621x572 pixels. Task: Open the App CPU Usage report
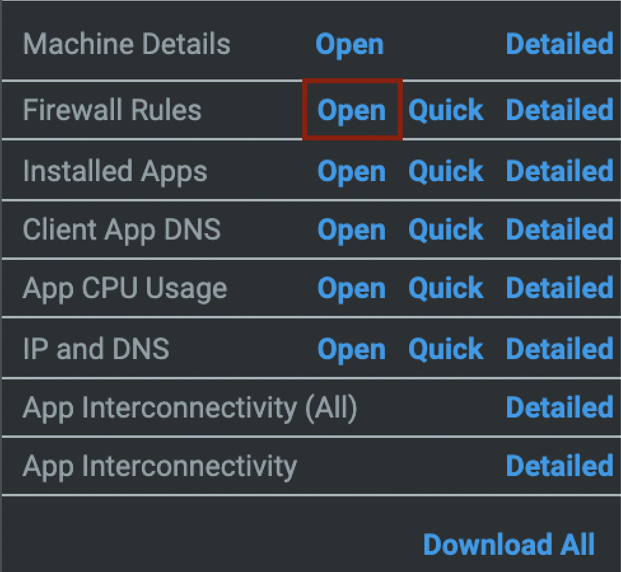(x=352, y=288)
